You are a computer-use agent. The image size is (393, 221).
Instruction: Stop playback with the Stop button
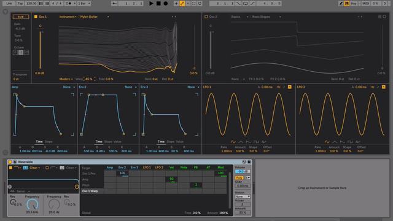point(158,4)
